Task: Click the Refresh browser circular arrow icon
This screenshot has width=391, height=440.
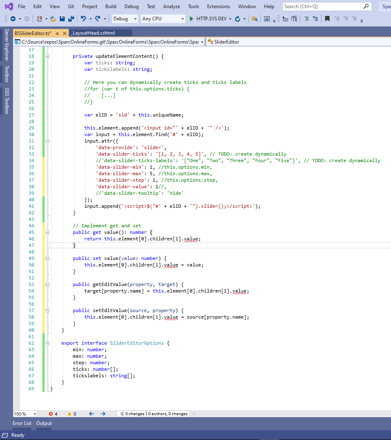Action: pyautogui.click(x=237, y=19)
